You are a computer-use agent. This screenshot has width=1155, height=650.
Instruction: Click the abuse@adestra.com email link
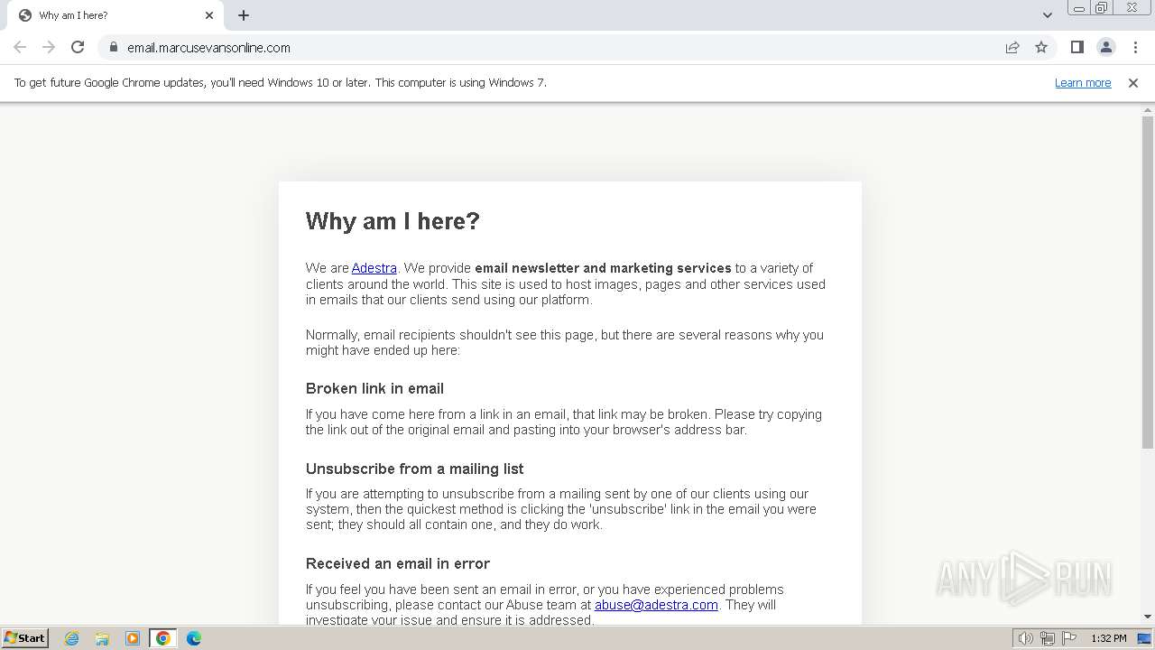656,605
